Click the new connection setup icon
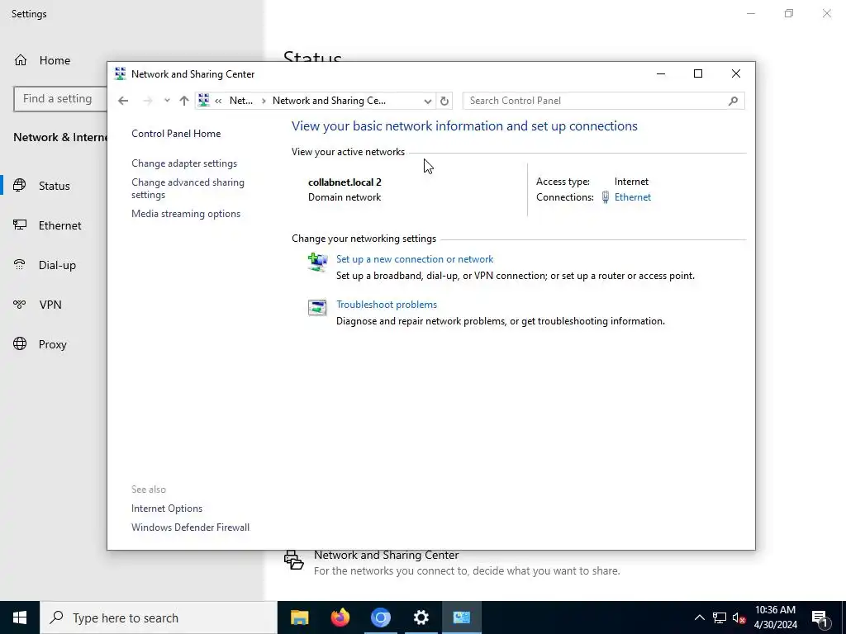 pyautogui.click(x=317, y=263)
